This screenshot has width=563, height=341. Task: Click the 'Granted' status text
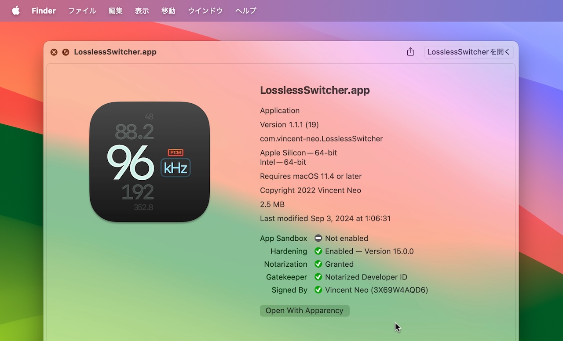(339, 264)
